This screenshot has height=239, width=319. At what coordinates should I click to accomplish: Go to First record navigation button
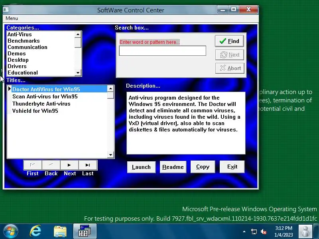(x=33, y=165)
